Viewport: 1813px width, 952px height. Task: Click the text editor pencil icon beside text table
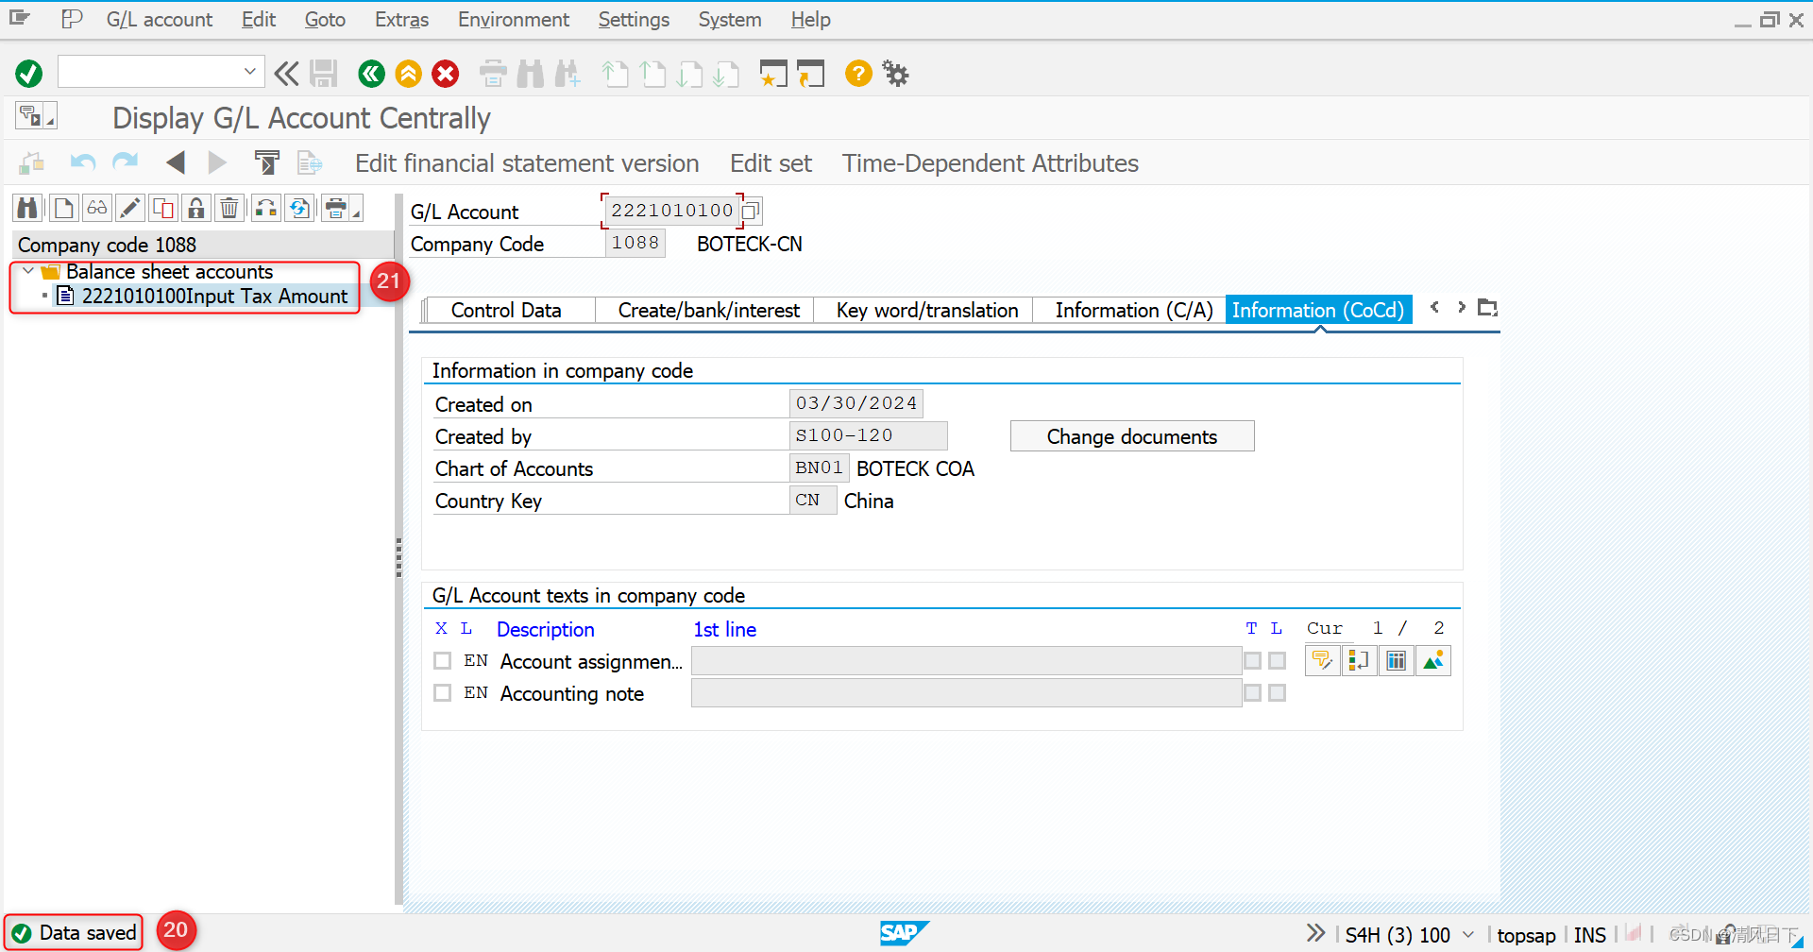(1322, 660)
